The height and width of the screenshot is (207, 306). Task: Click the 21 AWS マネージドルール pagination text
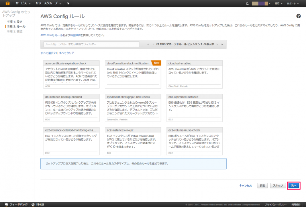185,44
